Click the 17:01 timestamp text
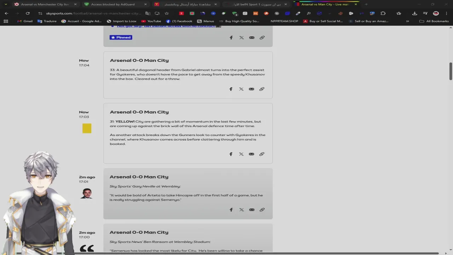The height and width of the screenshot is (255, 453). point(84,182)
